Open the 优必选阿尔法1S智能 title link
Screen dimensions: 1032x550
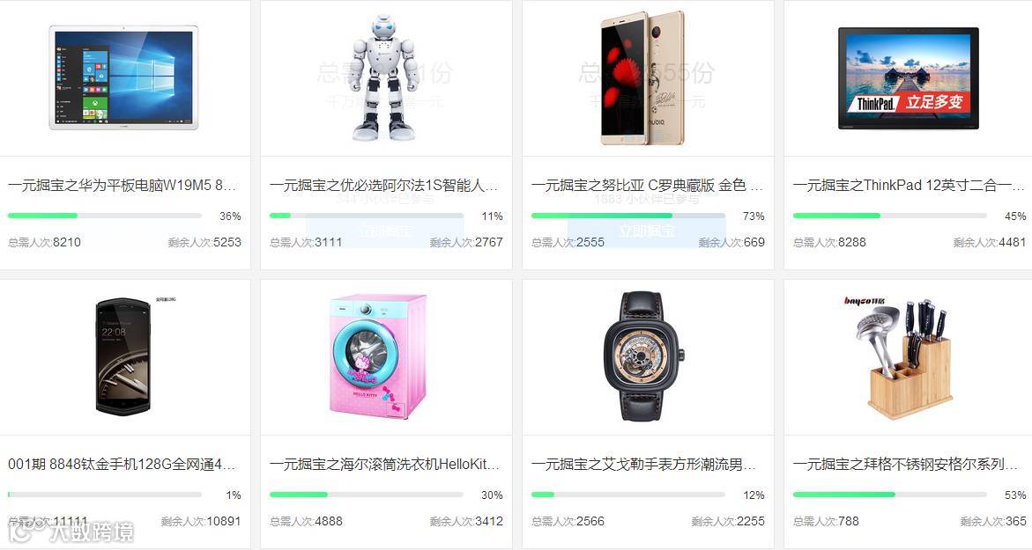[x=383, y=186]
